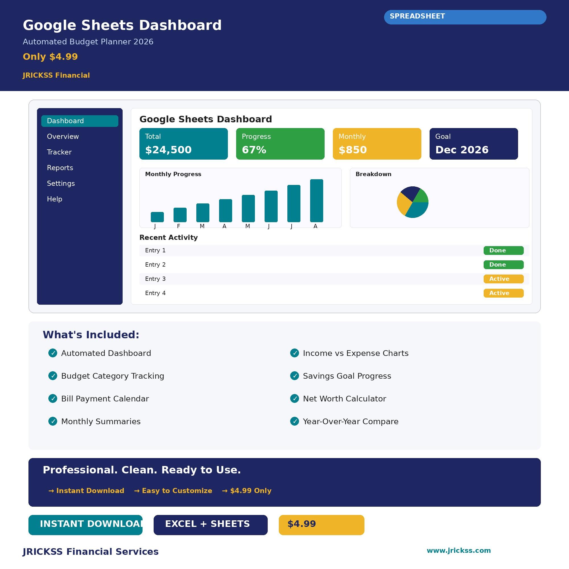
Task: Click the Done badge for Entry 2
Action: pos(504,265)
